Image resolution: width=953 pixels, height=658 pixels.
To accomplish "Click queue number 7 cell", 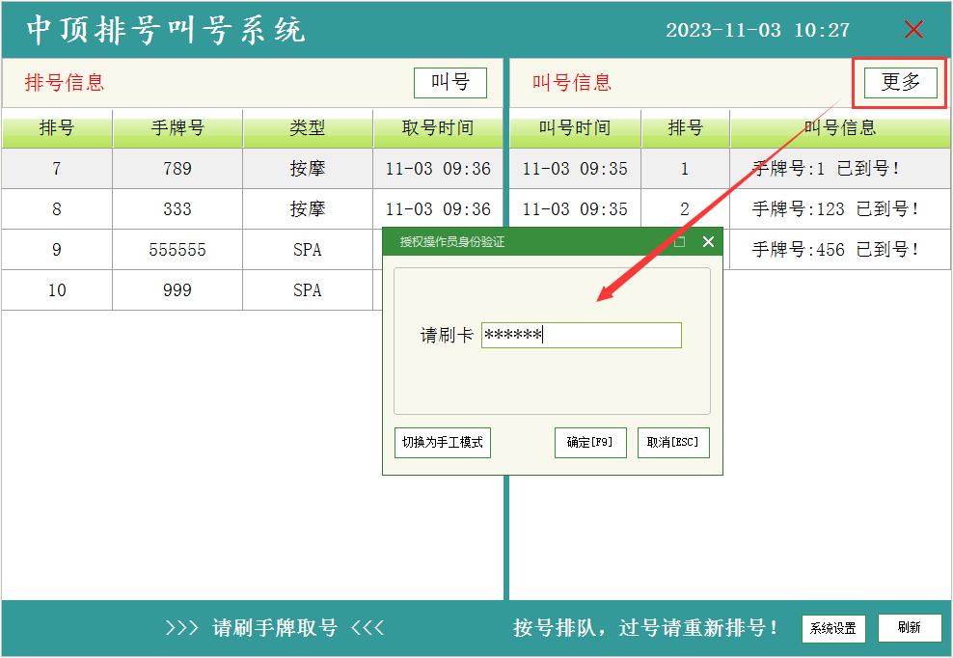I will (x=57, y=169).
